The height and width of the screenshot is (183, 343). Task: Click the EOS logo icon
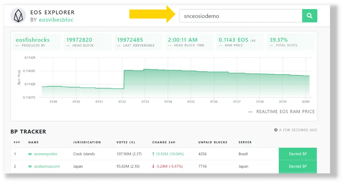coord(19,16)
